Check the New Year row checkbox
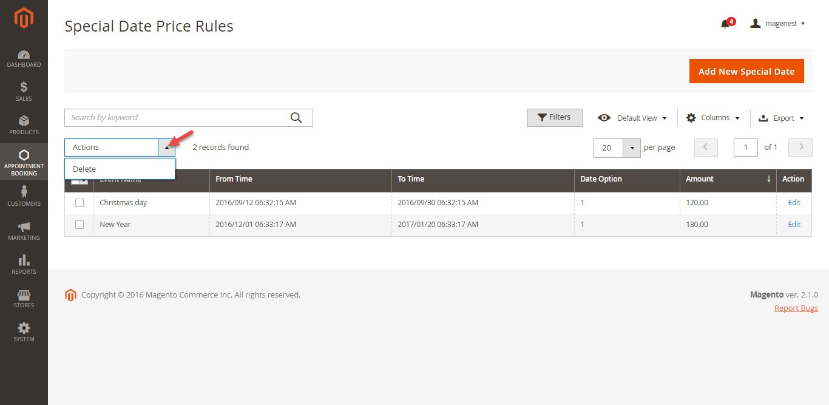This screenshot has height=405, width=829. pos(80,225)
